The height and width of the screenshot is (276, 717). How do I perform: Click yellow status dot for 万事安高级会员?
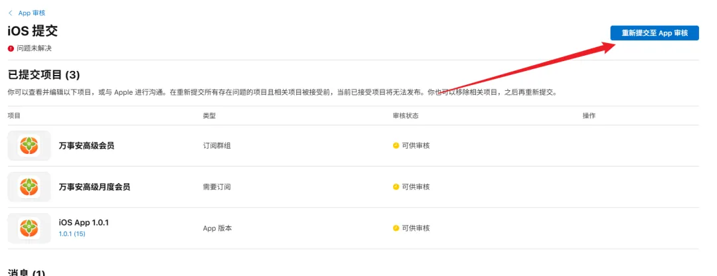(396, 146)
